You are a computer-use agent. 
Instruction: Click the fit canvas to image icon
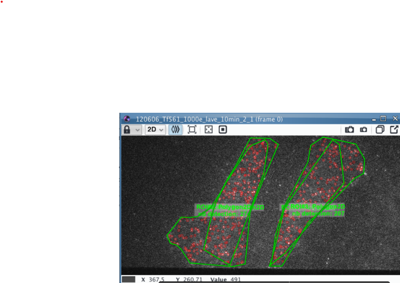[192, 130]
